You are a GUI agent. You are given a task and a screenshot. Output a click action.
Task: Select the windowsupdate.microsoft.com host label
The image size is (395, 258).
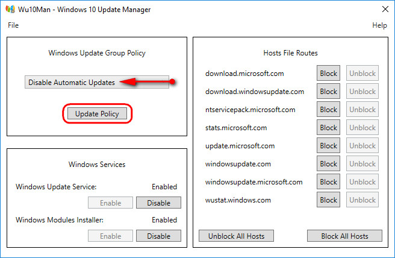[253, 182]
